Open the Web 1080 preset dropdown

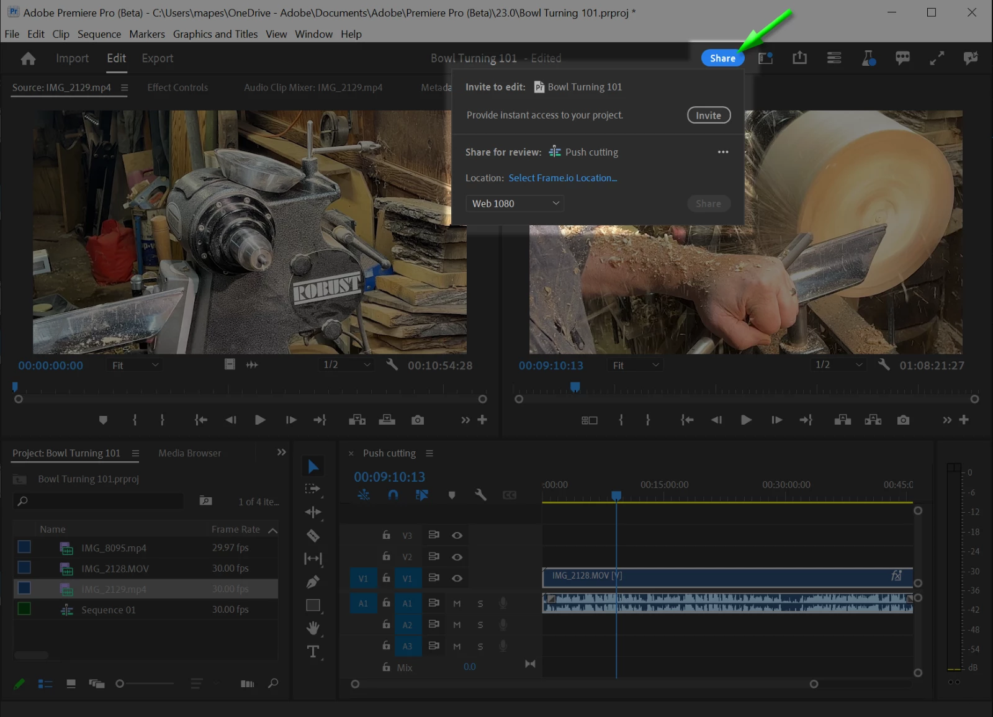pos(514,204)
